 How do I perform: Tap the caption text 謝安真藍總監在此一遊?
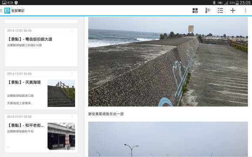[x=106, y=114]
